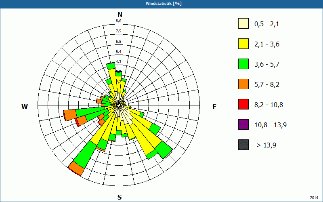Click the E compass label

pyautogui.click(x=214, y=107)
